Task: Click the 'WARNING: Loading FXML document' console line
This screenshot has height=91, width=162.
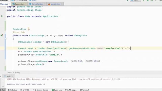Action: (64, 79)
